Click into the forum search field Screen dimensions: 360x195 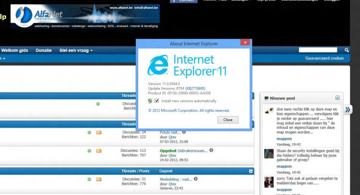click(x=317, y=50)
